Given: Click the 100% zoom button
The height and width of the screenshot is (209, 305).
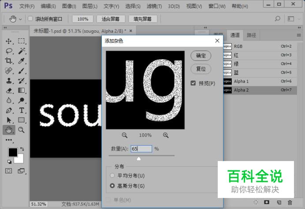Looking at the screenshot, I should (x=83, y=19).
